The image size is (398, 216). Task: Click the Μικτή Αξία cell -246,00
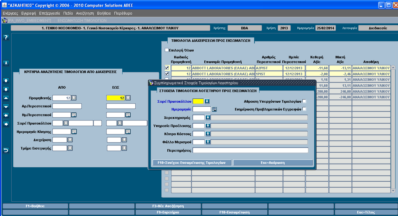tap(340, 97)
